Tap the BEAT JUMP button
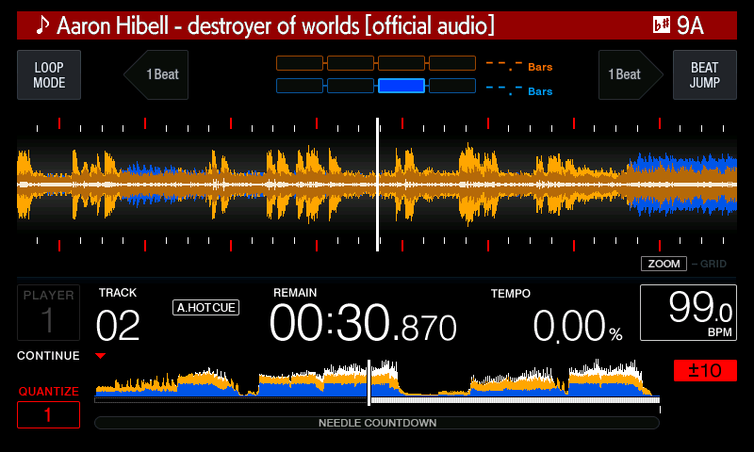Screen dimensions: 754x452 point(704,75)
